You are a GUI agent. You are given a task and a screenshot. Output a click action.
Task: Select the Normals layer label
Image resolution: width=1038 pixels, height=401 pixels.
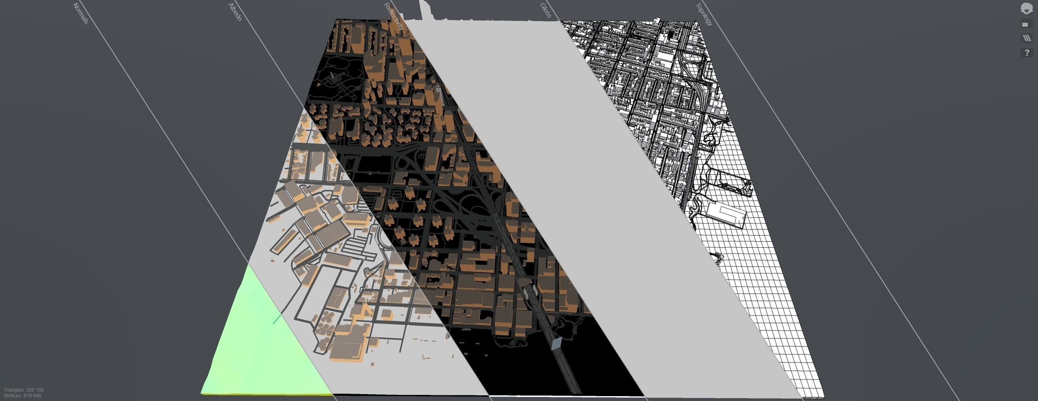click(x=81, y=13)
